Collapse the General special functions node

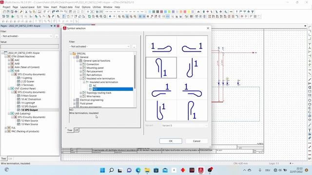point(78,61)
